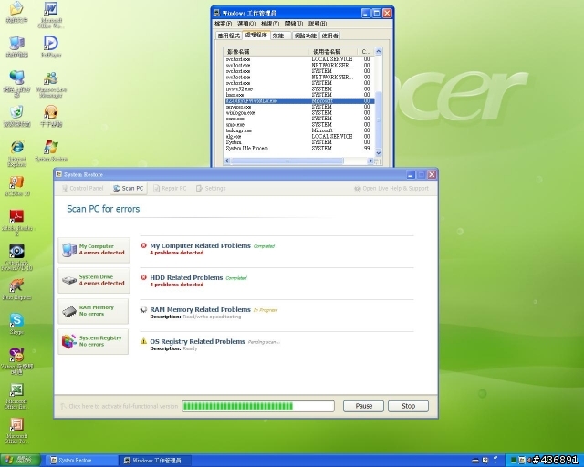Viewport: 584px width, 467px height.
Task: Open the Recycle Bin desktop icon
Action: pos(16,116)
